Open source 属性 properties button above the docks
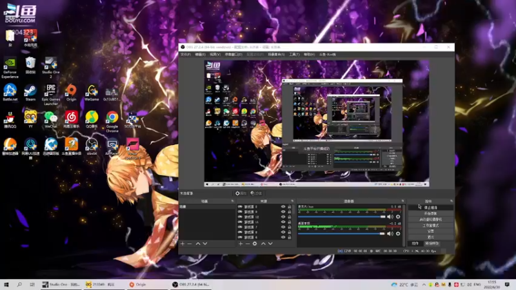Screen dimensions: 516x290 click(x=241, y=193)
